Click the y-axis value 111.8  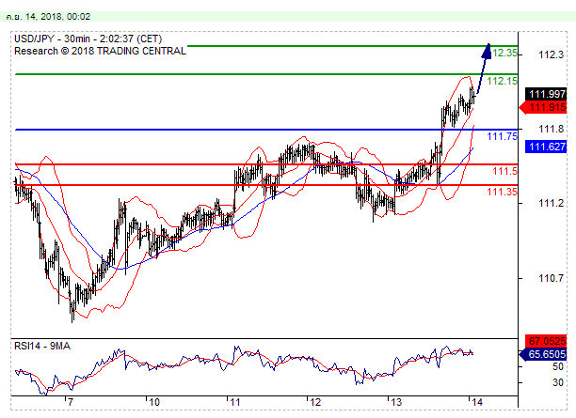click(x=551, y=129)
